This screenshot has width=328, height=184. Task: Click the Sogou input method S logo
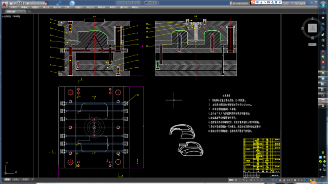(x=253, y=2)
